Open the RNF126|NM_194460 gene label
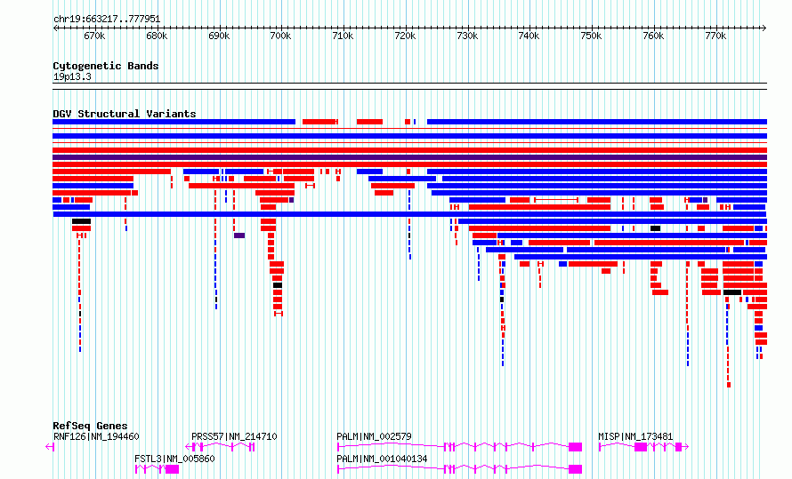 coord(96,436)
